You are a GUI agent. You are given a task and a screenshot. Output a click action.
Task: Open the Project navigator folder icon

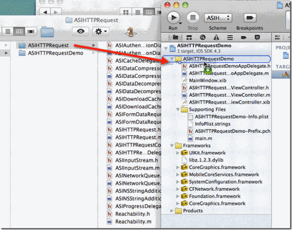tap(175, 38)
